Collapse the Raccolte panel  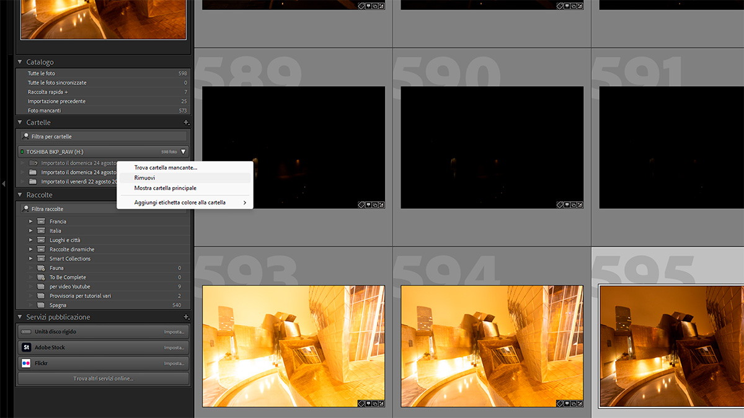[x=20, y=195]
